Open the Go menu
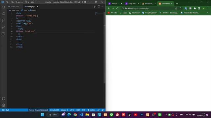 32,2
